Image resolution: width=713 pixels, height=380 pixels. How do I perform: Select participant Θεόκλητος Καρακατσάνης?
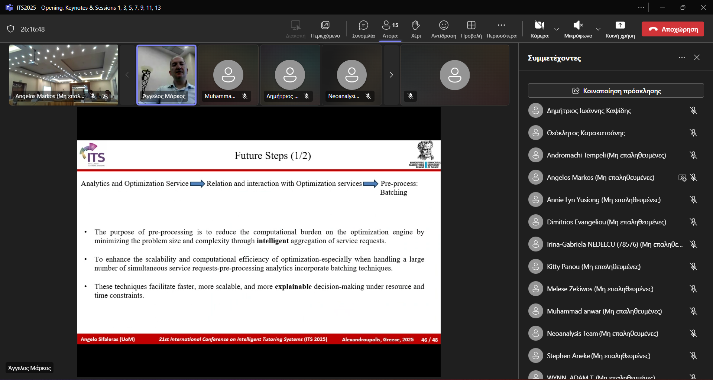coord(616,133)
